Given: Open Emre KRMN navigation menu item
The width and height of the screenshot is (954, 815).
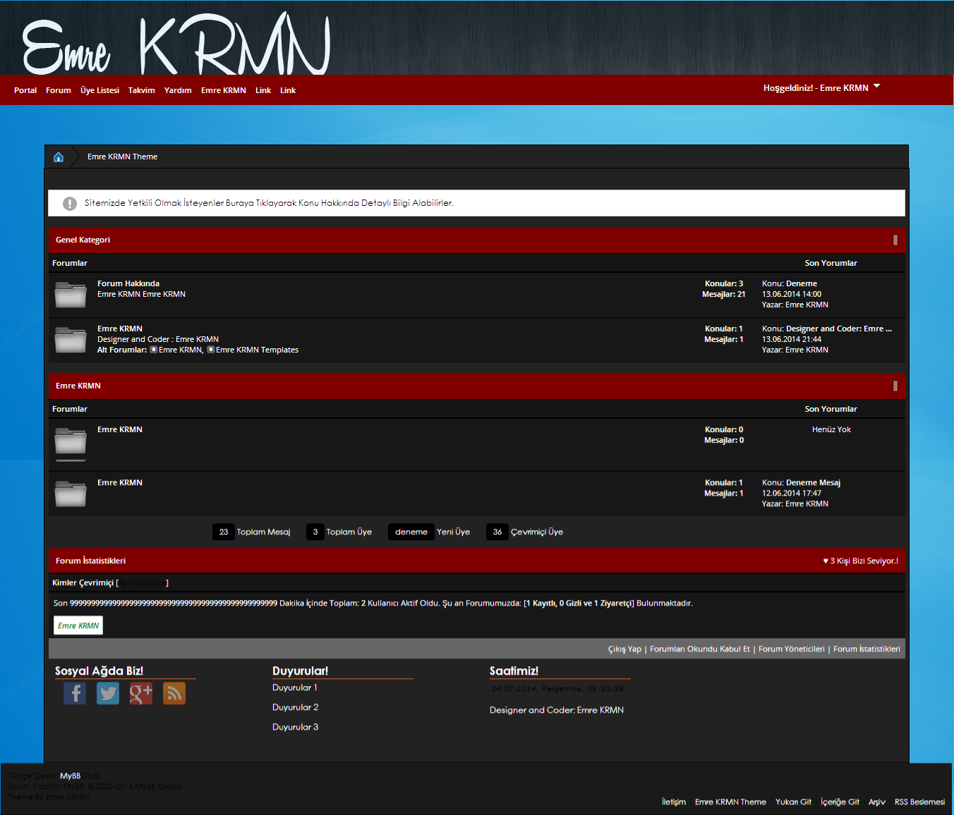Looking at the screenshot, I should coord(224,90).
